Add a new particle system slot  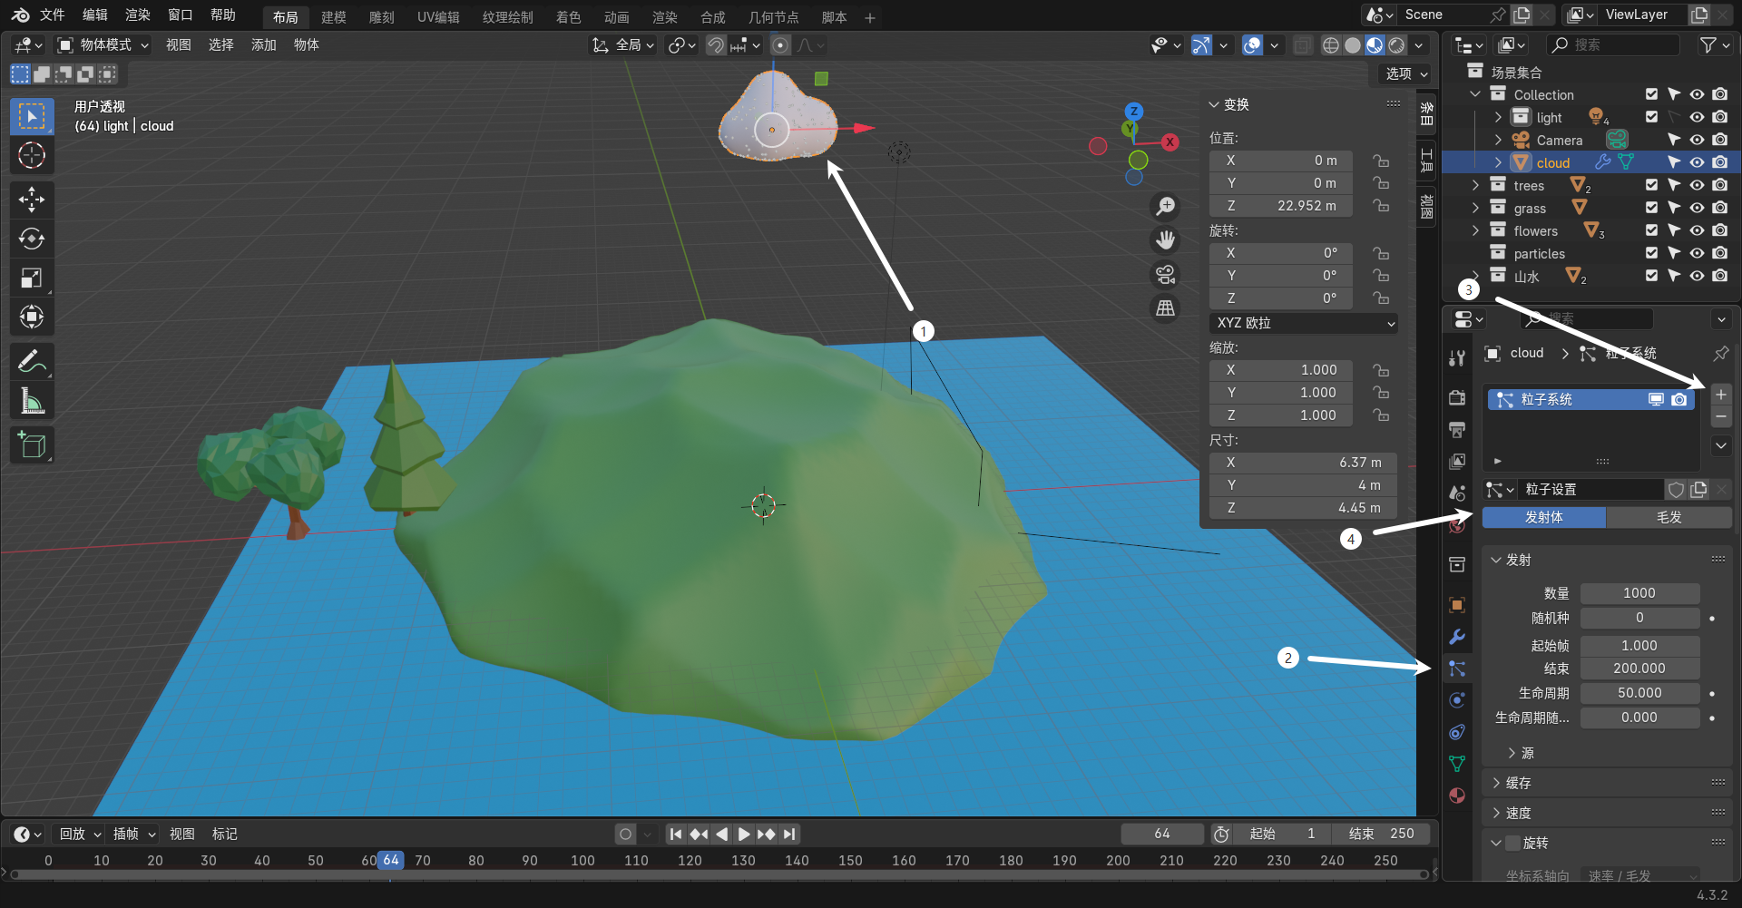tap(1720, 395)
